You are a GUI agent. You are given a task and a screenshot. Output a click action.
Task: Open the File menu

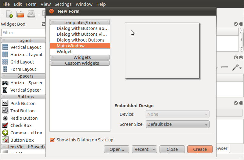[x=6, y=4]
